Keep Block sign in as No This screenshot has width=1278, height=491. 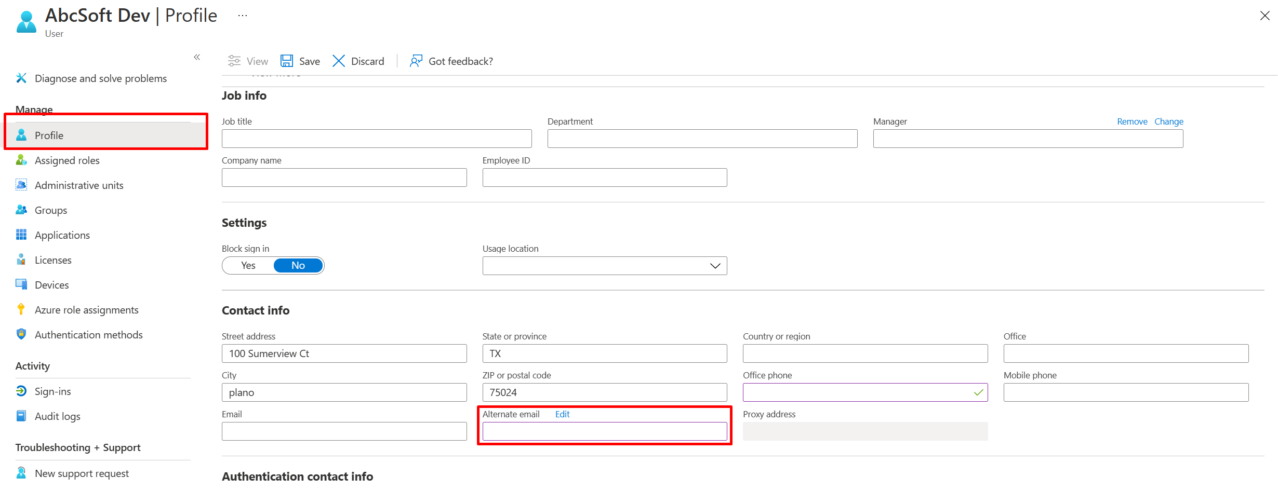click(x=298, y=265)
